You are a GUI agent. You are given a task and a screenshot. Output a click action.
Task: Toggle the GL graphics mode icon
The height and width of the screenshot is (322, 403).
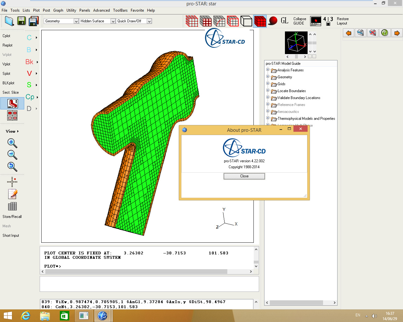[x=285, y=21]
